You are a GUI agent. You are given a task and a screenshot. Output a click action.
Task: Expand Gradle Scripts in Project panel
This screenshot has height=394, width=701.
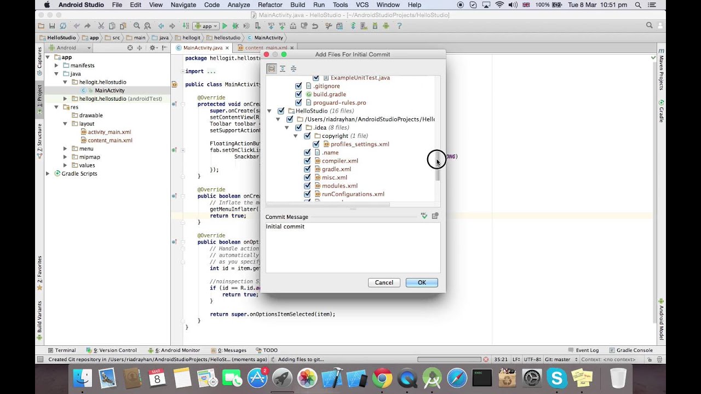pyautogui.click(x=48, y=173)
